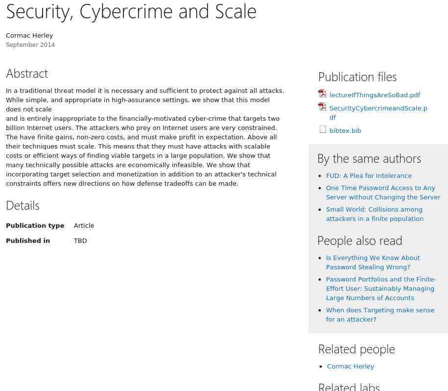Open 'FUD: A Plea for Intolerance' publication
The width and height of the screenshot is (448, 391).
[369, 176]
